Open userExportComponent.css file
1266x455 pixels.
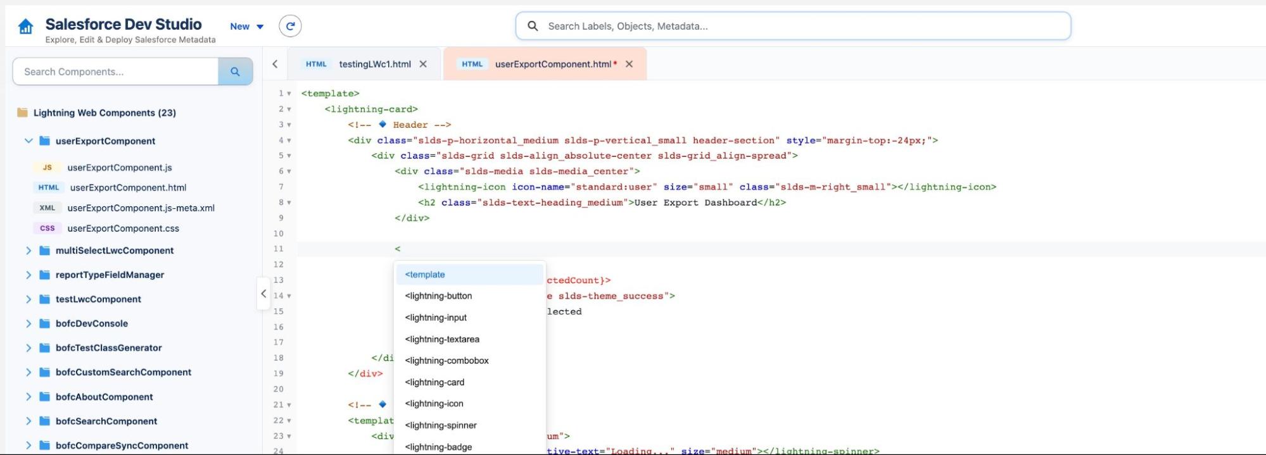point(123,228)
